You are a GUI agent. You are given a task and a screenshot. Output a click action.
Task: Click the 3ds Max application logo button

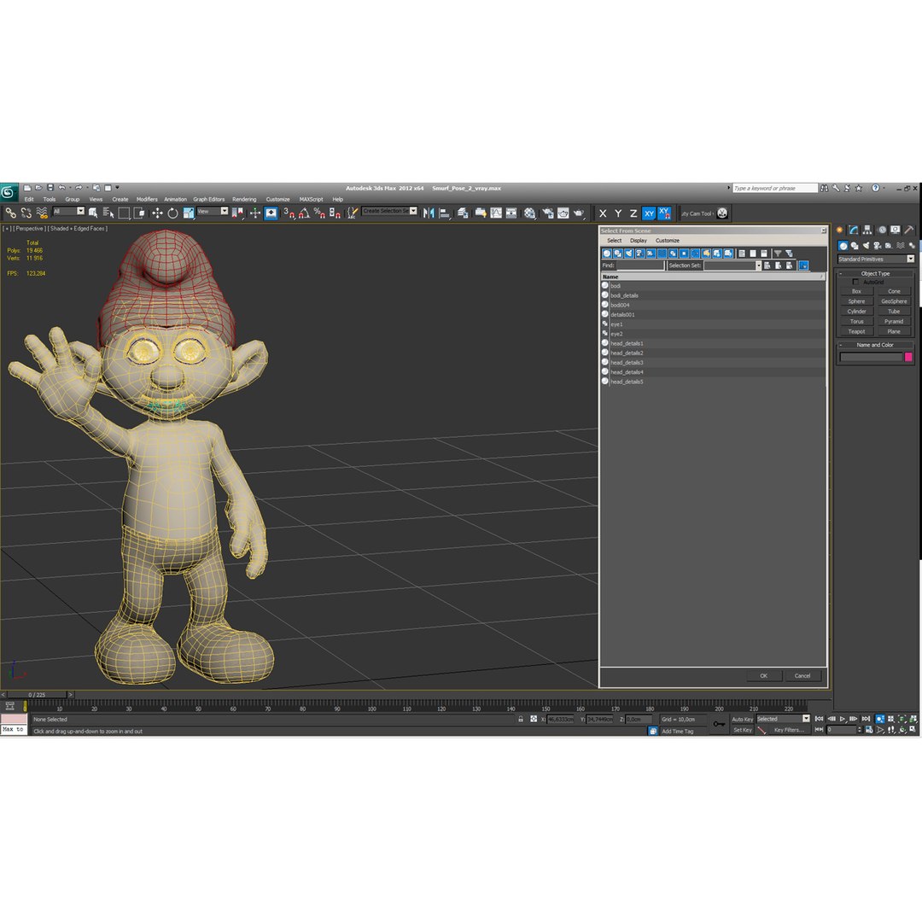click(9, 192)
